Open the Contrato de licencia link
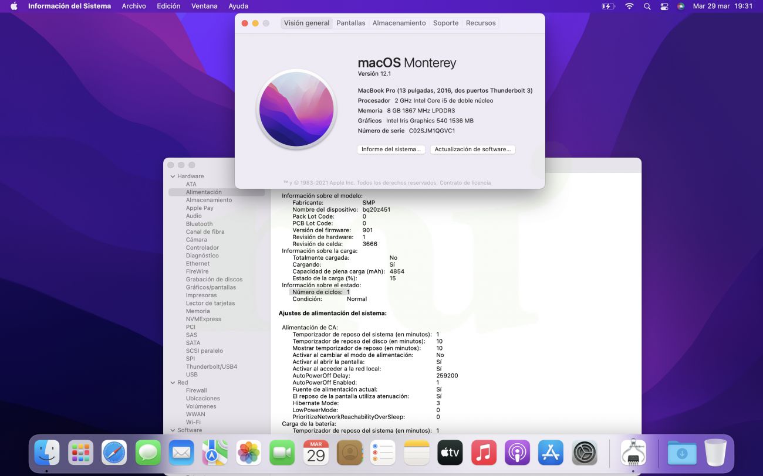 click(x=465, y=183)
